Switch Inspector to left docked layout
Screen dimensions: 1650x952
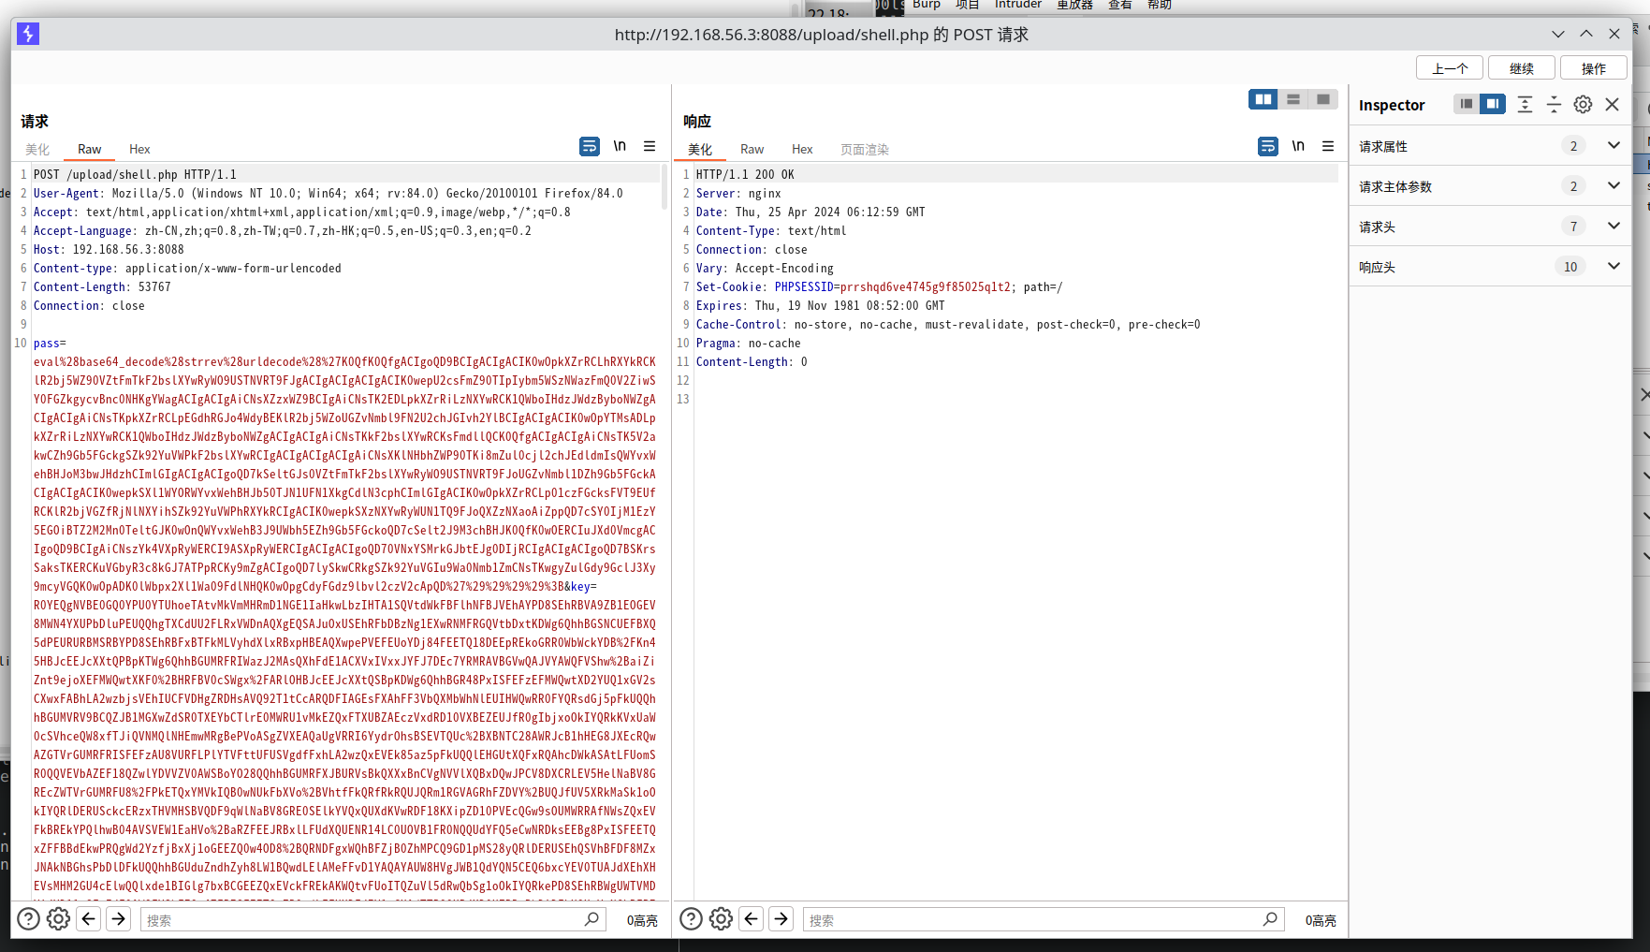pos(1467,104)
